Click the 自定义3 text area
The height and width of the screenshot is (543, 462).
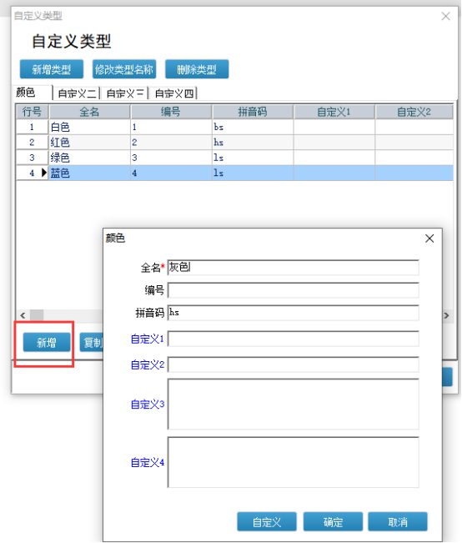coord(293,405)
